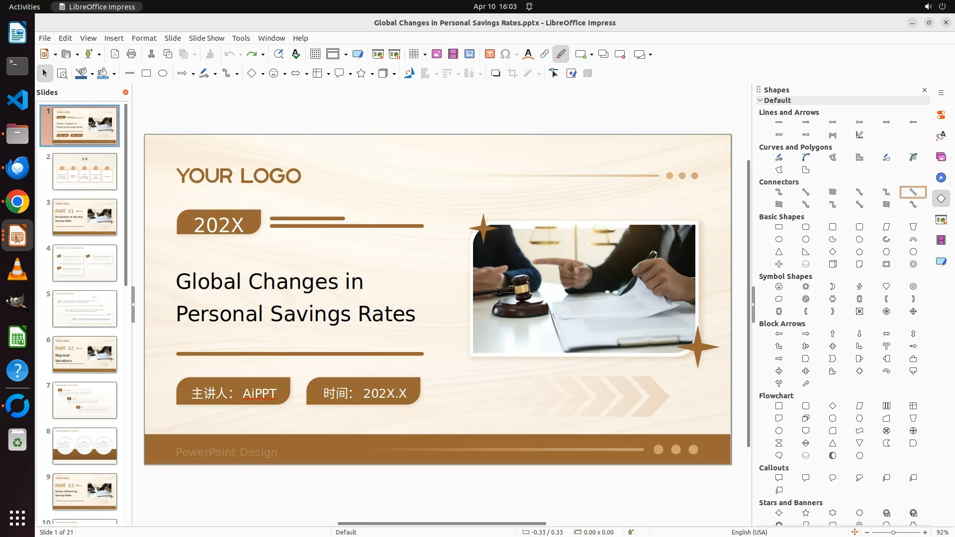Toggle the Display Grid button
Screen dimensions: 955x537
pyautogui.click(x=315, y=54)
